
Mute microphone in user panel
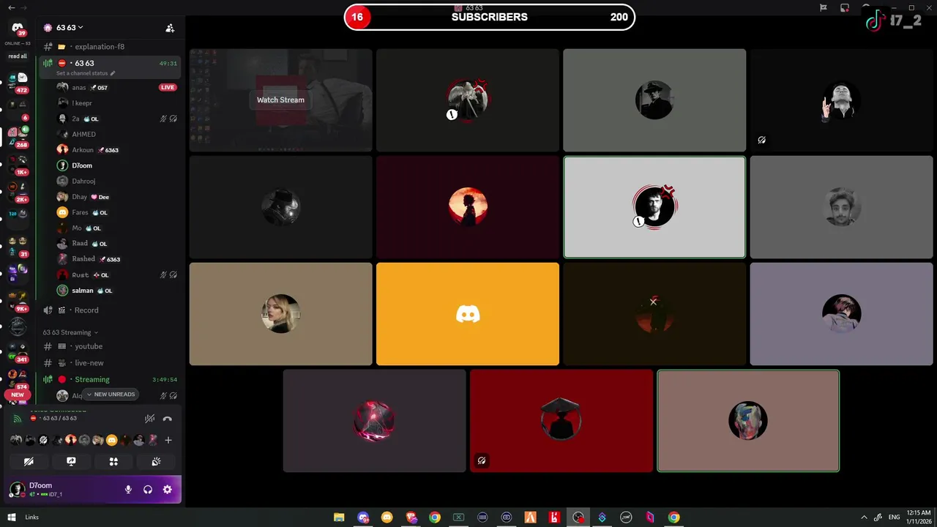coord(128,490)
